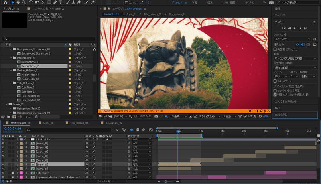This screenshot has width=321, height=184.
Task: Select the Hand tool in toolbar
Action: (x=18, y=2)
